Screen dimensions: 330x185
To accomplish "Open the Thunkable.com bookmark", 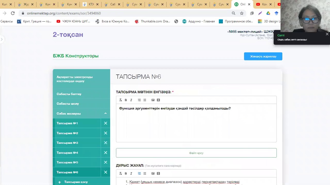I will [152, 21].
